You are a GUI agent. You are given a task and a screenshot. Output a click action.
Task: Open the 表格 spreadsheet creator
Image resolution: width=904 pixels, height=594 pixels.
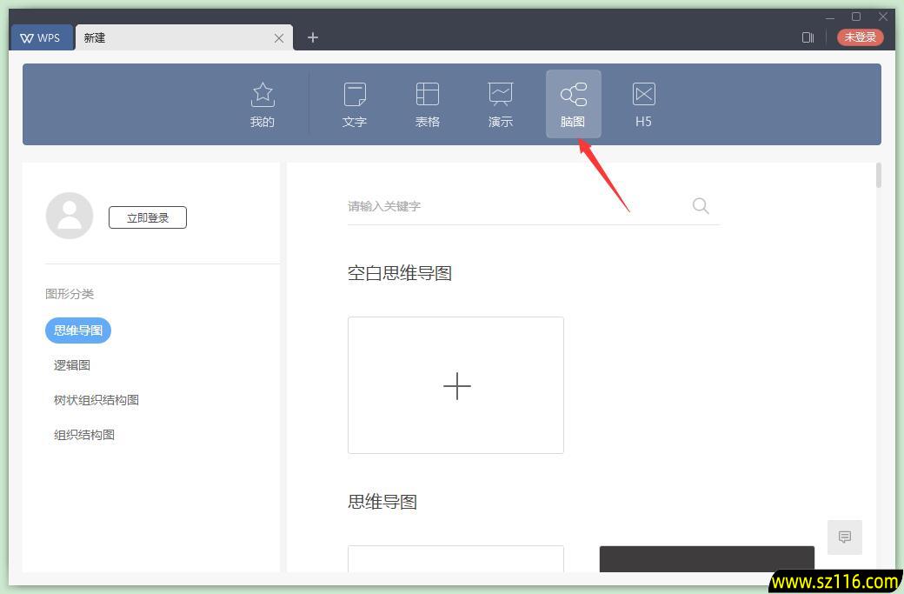(x=428, y=103)
